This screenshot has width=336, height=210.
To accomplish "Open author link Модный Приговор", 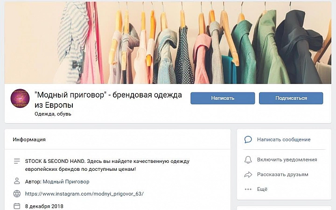I will coord(66,182).
